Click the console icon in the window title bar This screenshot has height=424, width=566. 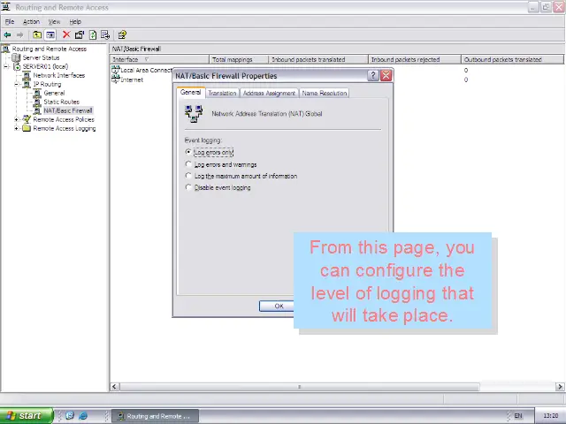(6, 7)
